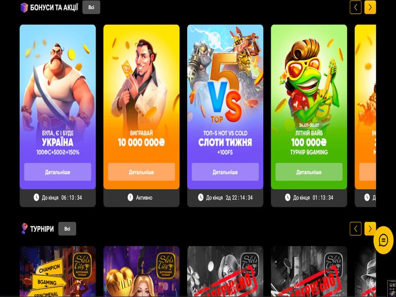This screenshot has width=396, height=297.
Task: Click the Slots City logo on Champion tournament
Action: click(x=82, y=265)
